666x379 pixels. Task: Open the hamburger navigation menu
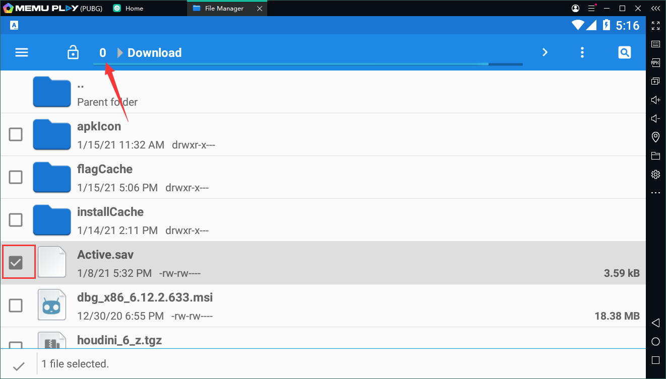(x=22, y=53)
